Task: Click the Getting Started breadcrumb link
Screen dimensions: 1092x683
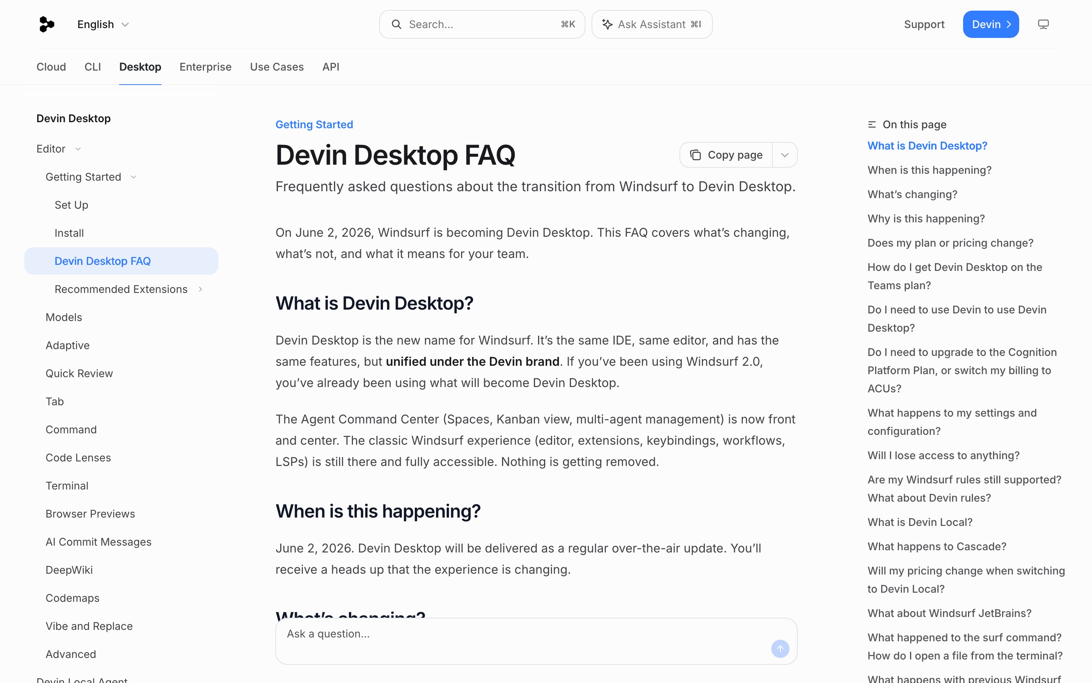Action: coord(314,125)
